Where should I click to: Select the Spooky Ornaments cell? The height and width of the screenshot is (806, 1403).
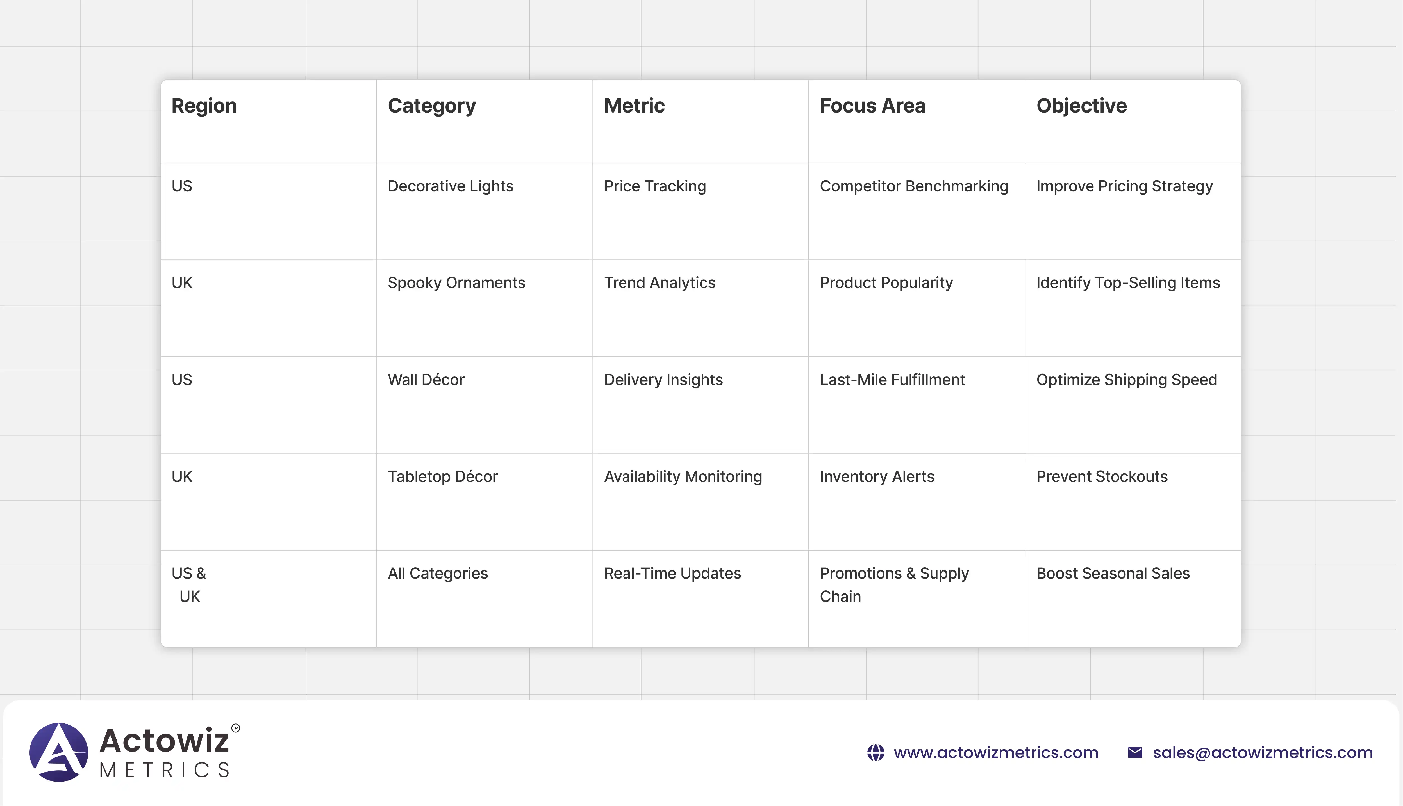click(x=456, y=283)
